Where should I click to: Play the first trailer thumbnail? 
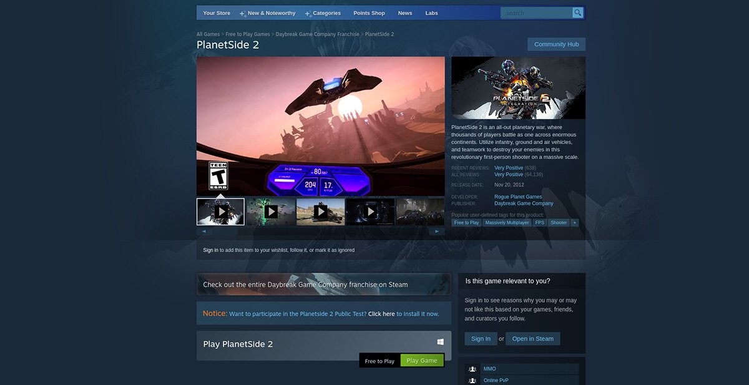[220, 212]
